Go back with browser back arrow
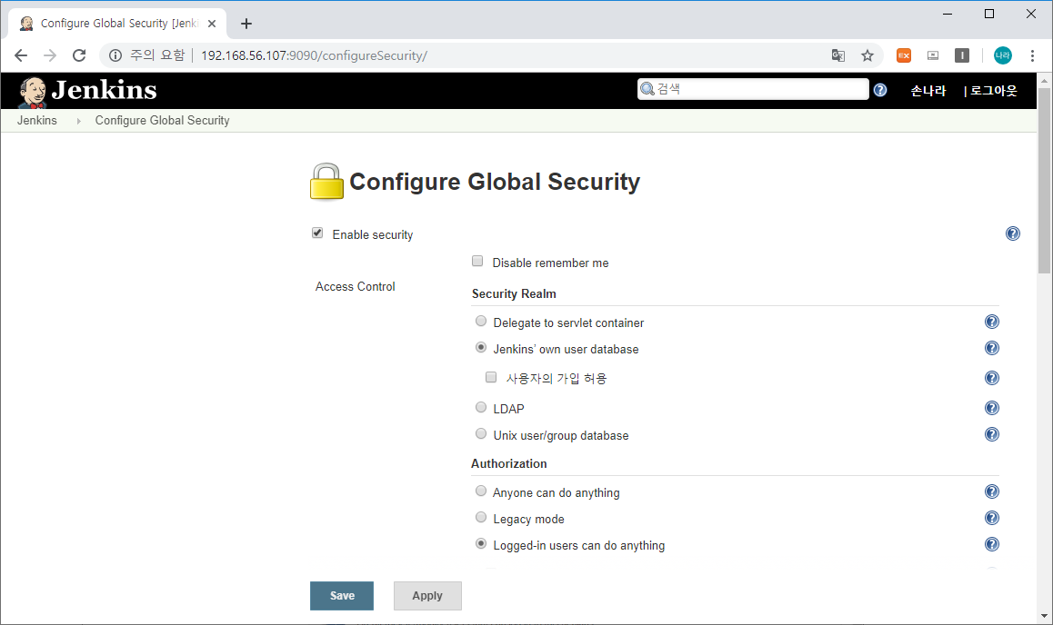The width and height of the screenshot is (1053, 625). coord(21,55)
